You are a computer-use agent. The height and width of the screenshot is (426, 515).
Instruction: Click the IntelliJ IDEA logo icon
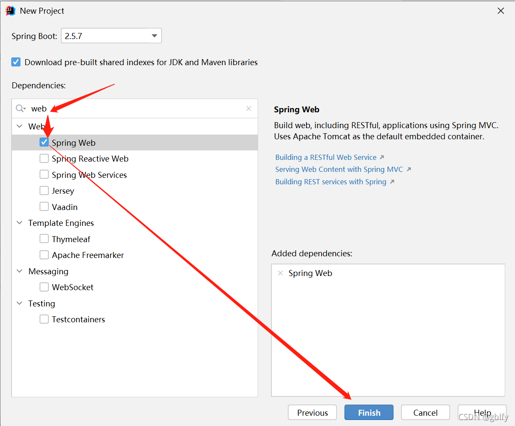[10, 11]
